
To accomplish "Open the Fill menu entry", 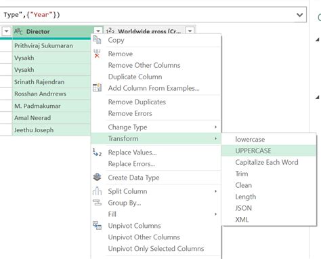I will [x=156, y=214].
